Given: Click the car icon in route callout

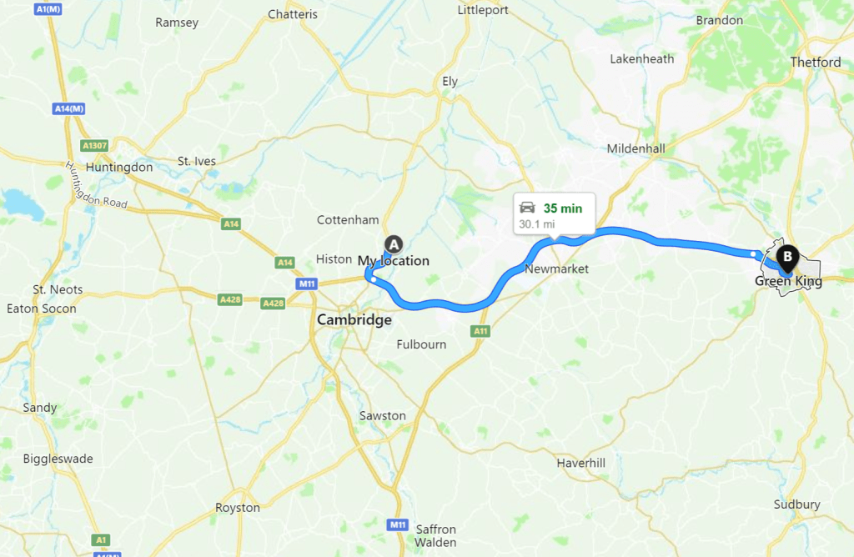Looking at the screenshot, I should coord(527,208).
